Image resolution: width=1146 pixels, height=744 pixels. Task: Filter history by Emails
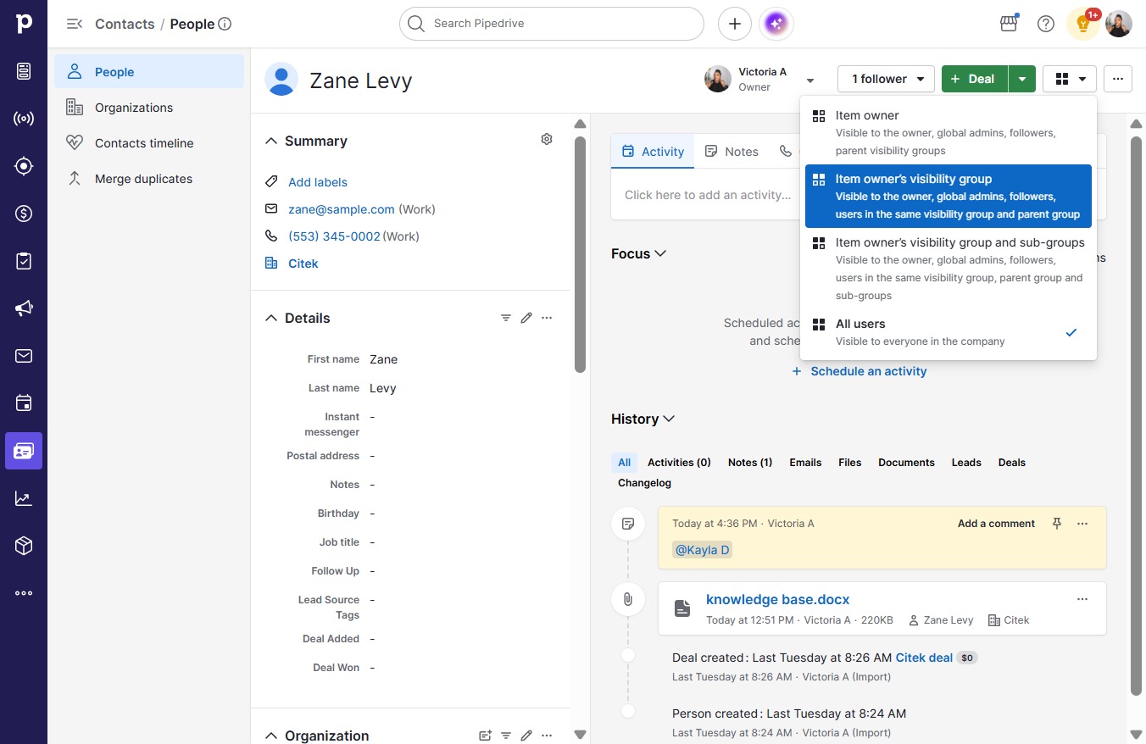click(805, 463)
